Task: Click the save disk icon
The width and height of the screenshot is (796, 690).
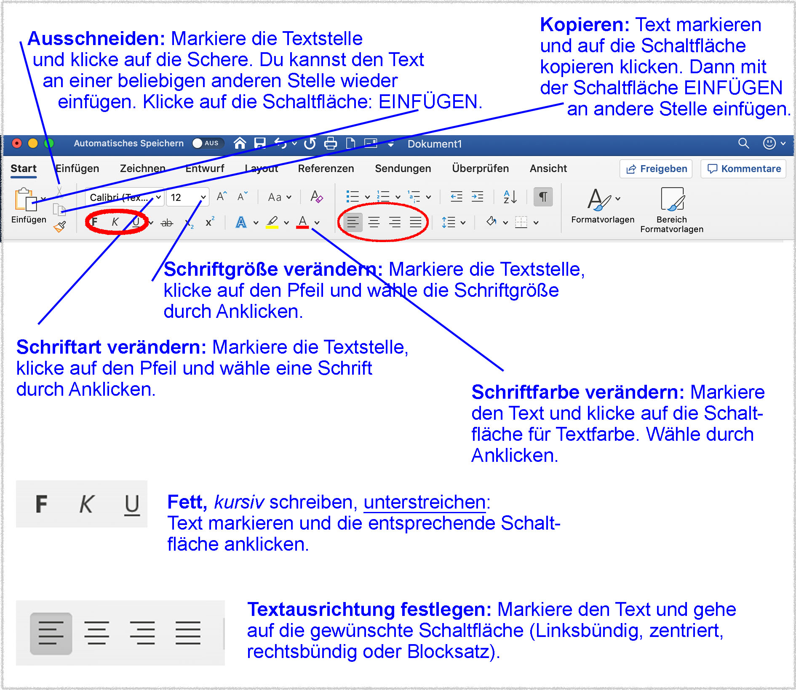Action: point(260,144)
